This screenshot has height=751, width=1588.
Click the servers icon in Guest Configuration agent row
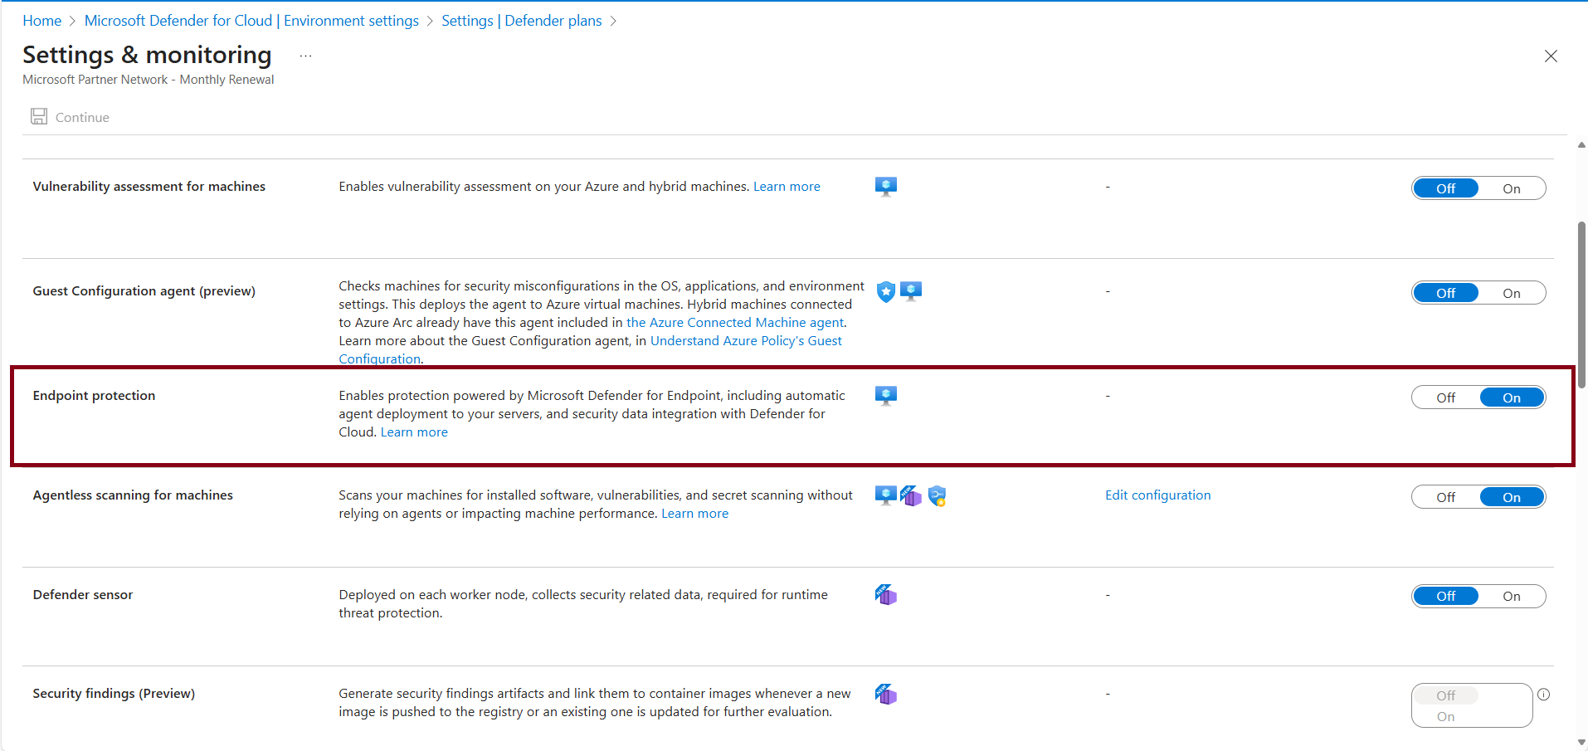(x=911, y=291)
